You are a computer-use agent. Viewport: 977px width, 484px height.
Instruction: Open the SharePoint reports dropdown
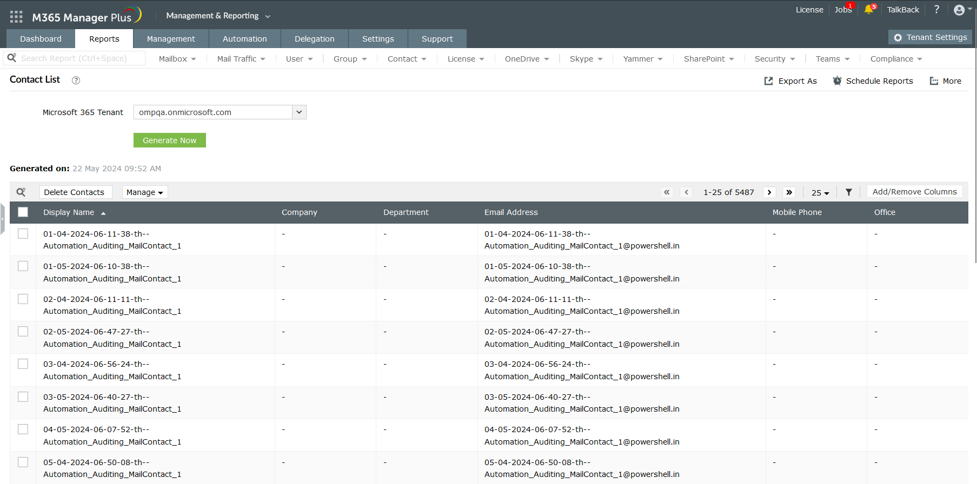[x=709, y=59]
